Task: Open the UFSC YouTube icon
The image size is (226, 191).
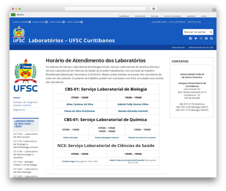Action: tap(201, 38)
